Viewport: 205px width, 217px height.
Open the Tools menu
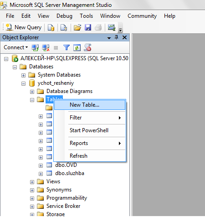pos(87,16)
